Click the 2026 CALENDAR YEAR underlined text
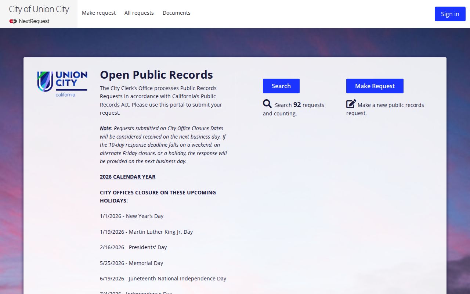This screenshot has width=470, height=294. click(128, 177)
